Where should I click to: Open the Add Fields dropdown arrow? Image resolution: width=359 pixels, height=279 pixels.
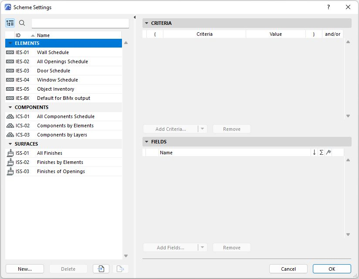coord(203,247)
